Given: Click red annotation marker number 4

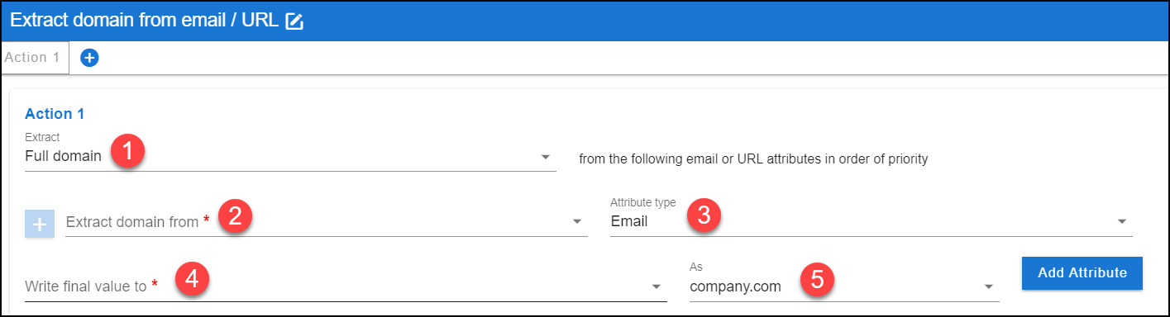Looking at the screenshot, I should [192, 280].
